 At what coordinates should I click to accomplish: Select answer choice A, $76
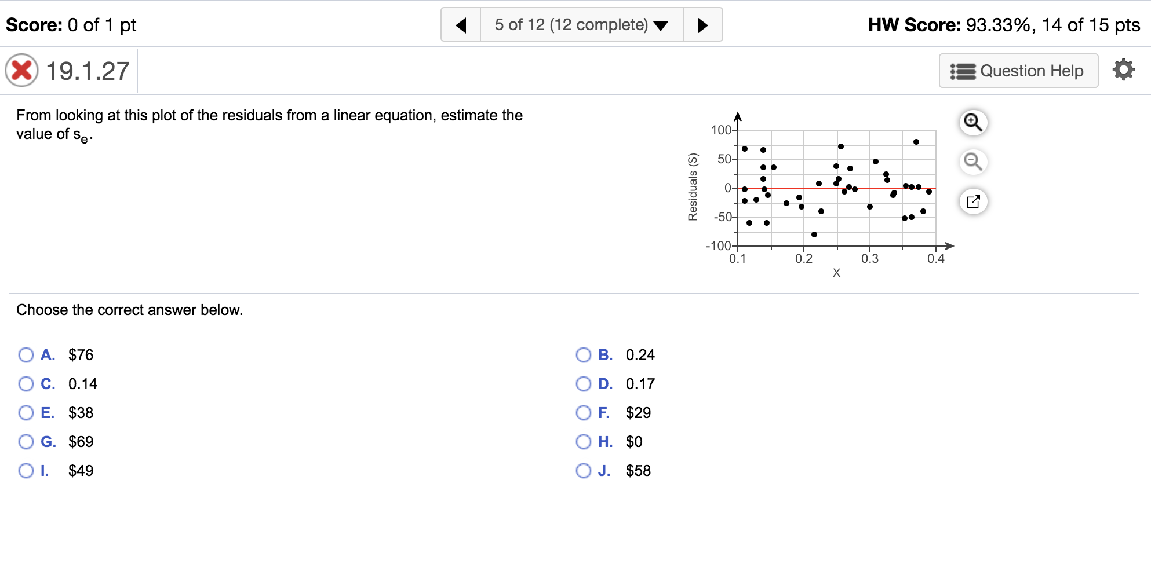click(26, 354)
